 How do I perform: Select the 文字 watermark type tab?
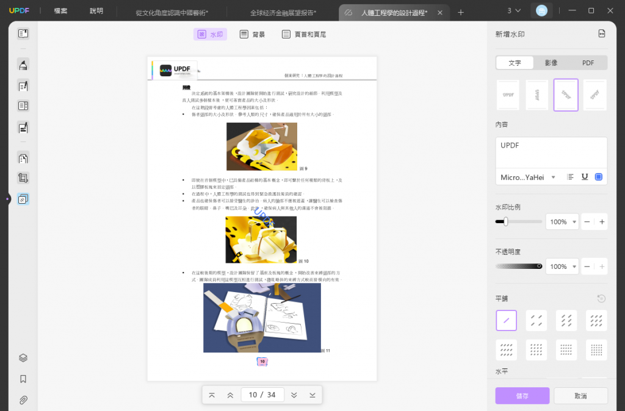[515, 63]
